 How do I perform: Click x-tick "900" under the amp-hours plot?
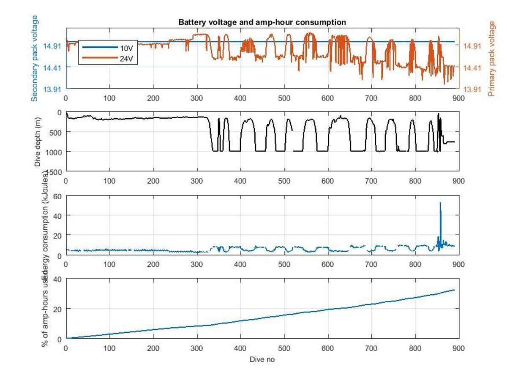pos(458,348)
